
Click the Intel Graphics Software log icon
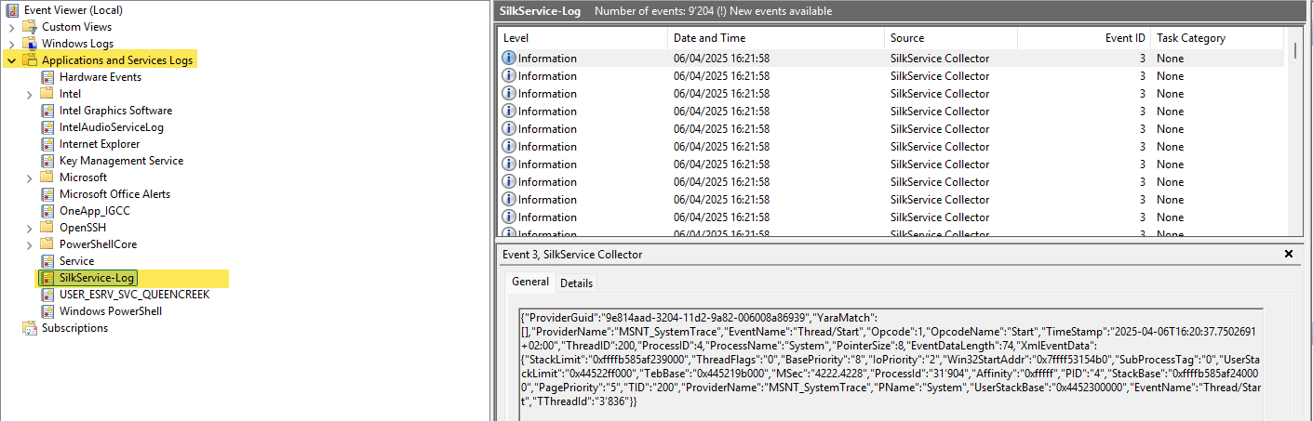click(x=48, y=111)
